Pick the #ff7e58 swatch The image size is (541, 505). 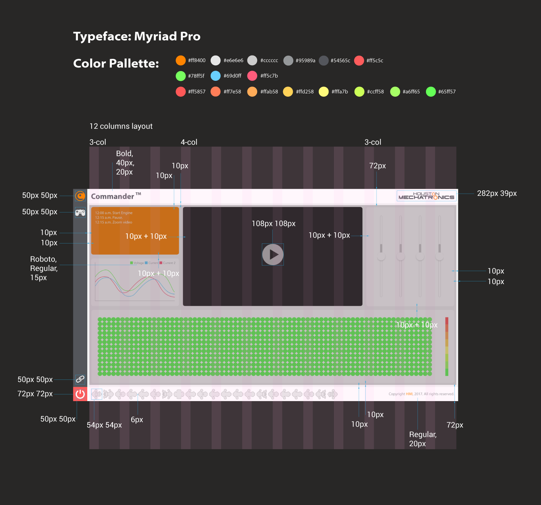point(216,92)
